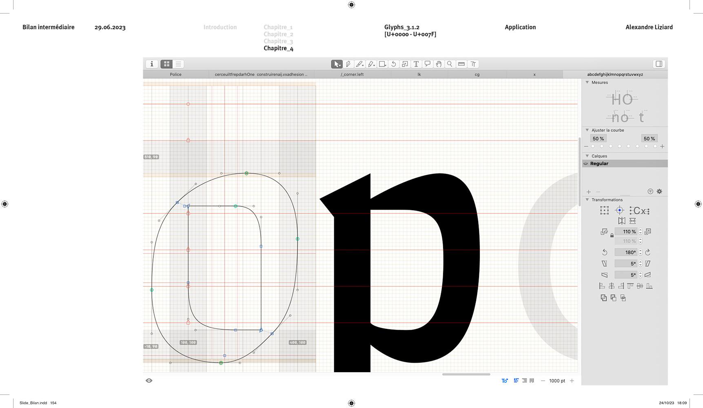Collapse the Ajuster la courbe section

[x=587, y=130]
